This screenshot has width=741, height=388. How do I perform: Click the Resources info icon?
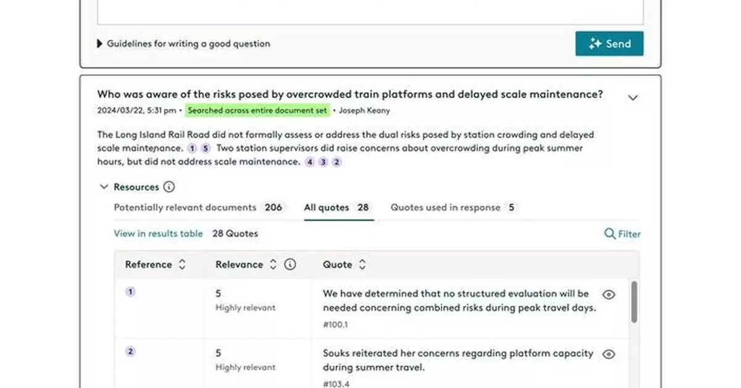pyautogui.click(x=168, y=186)
